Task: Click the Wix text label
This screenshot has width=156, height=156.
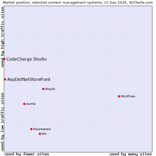Action: (x=44, y=134)
